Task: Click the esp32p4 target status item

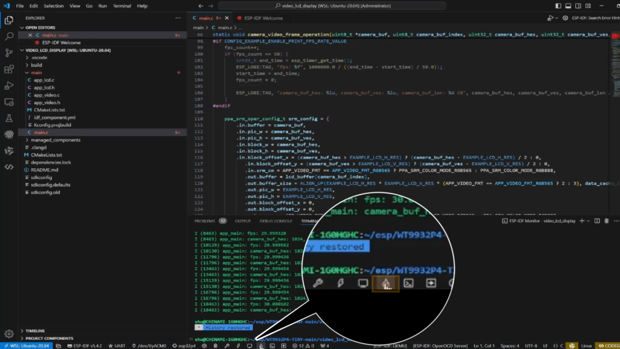Action: 184,346
